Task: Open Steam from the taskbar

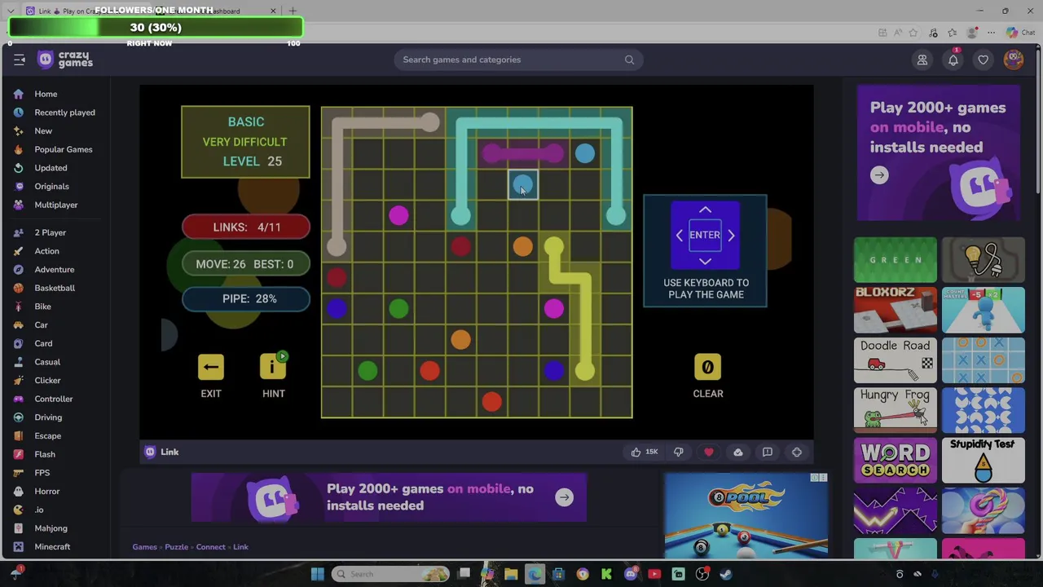Action: point(726,574)
